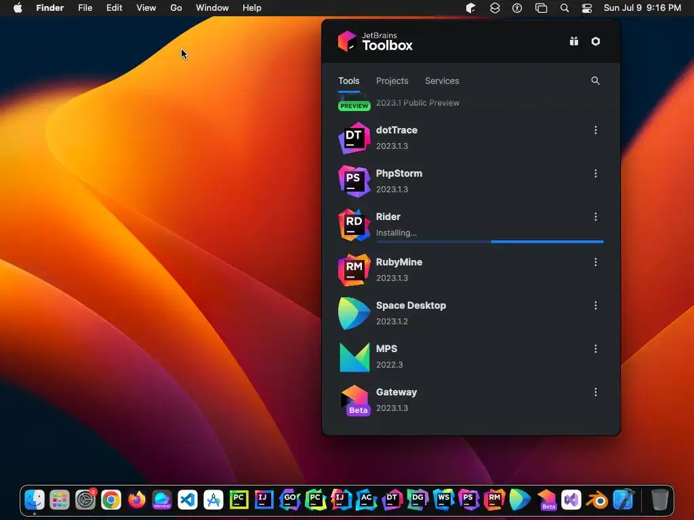Open Finder from the Dock
Image resolution: width=694 pixels, height=520 pixels.
click(34, 500)
